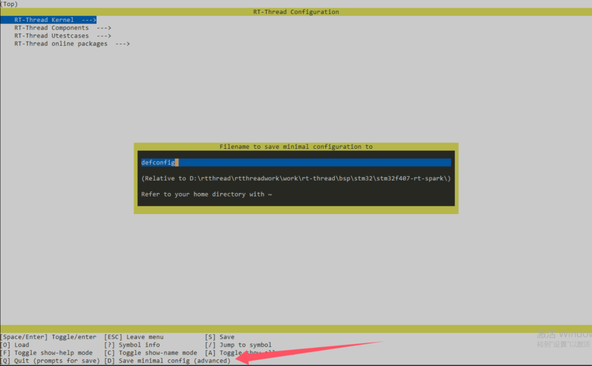
Task: Click the [?] Symbol info hint
Action: tap(132, 345)
